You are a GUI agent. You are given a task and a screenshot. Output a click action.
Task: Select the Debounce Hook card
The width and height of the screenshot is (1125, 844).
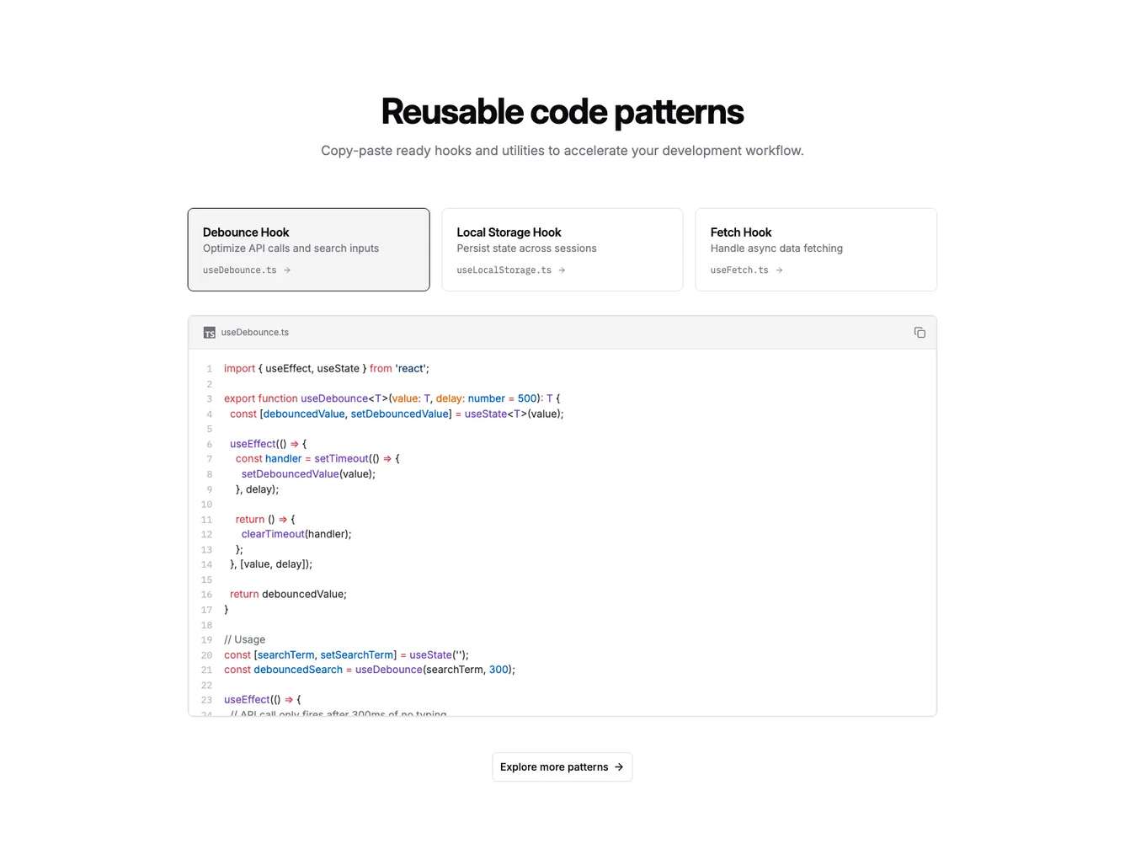point(308,249)
